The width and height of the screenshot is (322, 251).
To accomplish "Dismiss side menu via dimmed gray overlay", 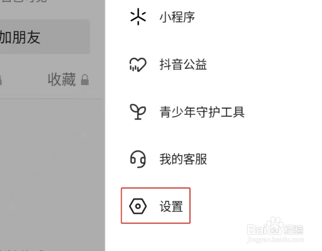I will (x=52, y=164).
